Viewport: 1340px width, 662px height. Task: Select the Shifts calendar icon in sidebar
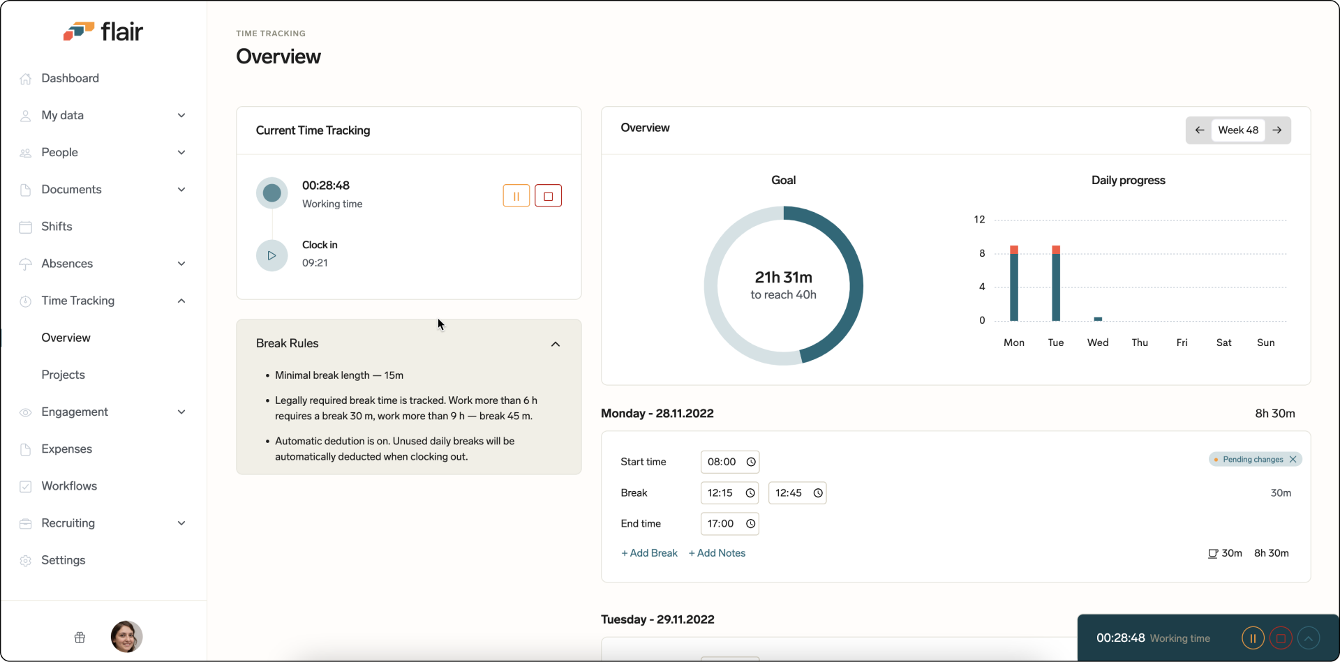coord(26,227)
